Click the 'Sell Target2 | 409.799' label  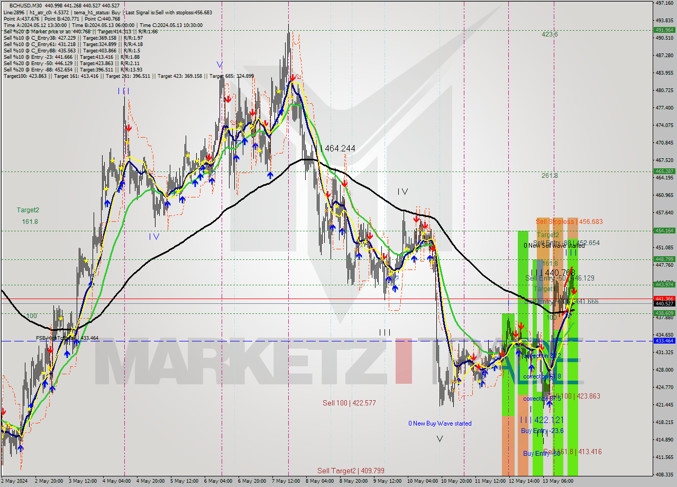point(351,471)
